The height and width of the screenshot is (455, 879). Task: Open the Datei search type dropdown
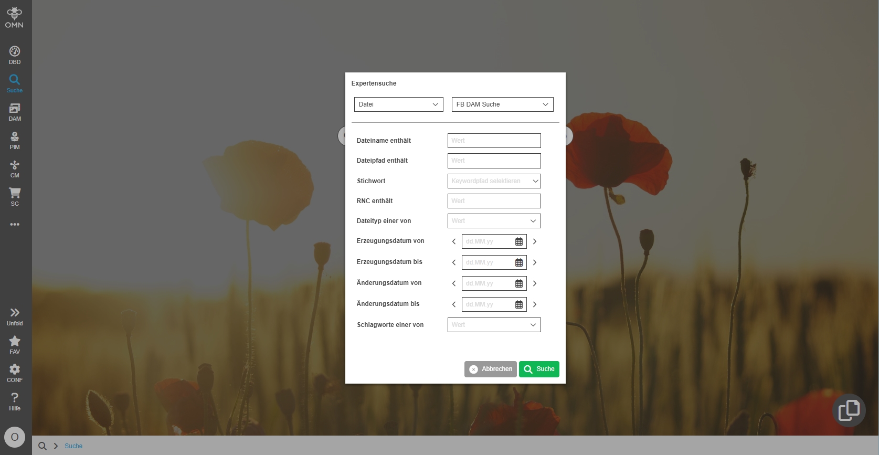point(399,104)
